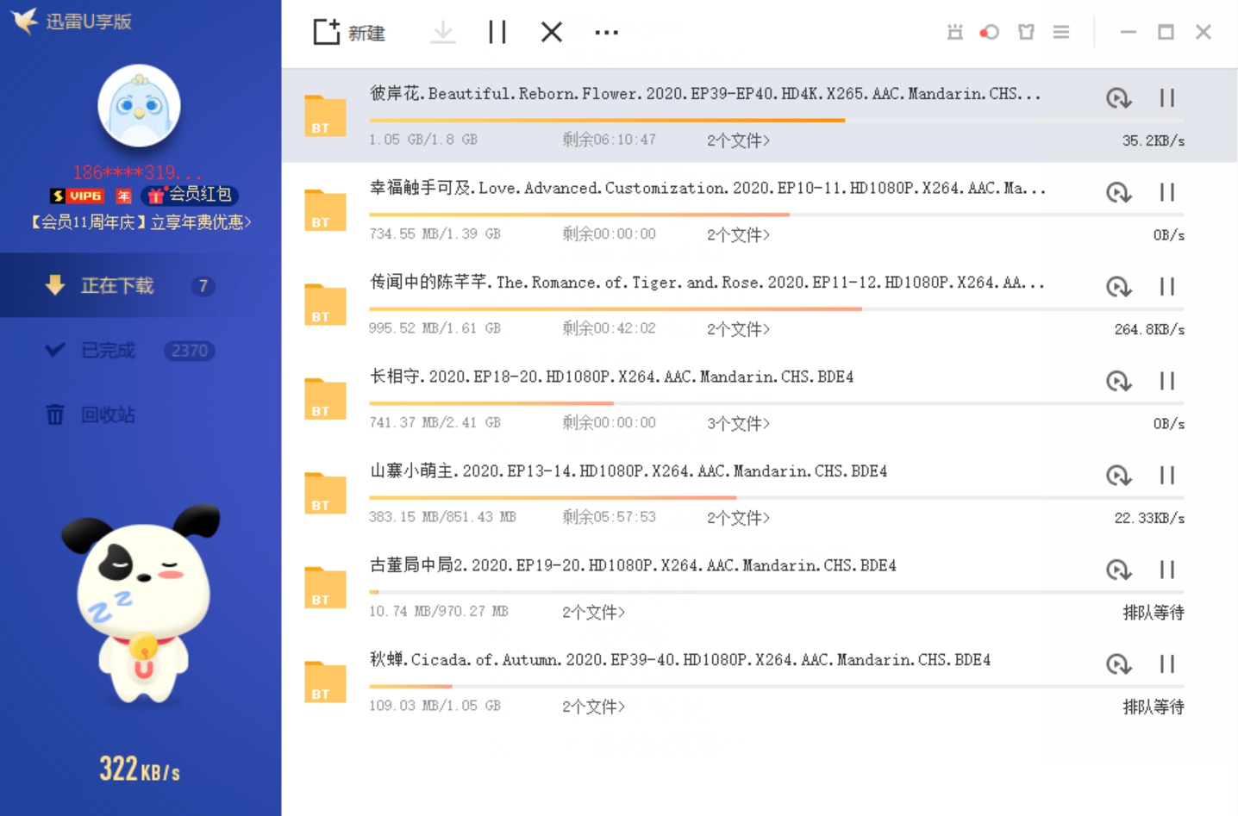Open the hamburger main menu
This screenshot has width=1238, height=816.
pyautogui.click(x=1061, y=32)
